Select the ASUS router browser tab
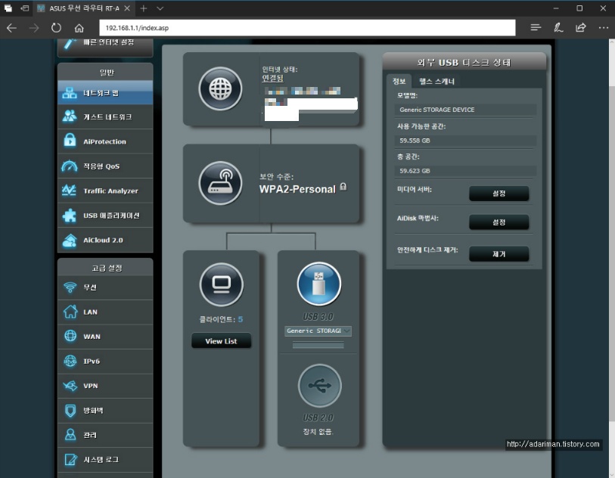The height and width of the screenshot is (478, 615). tap(83, 8)
